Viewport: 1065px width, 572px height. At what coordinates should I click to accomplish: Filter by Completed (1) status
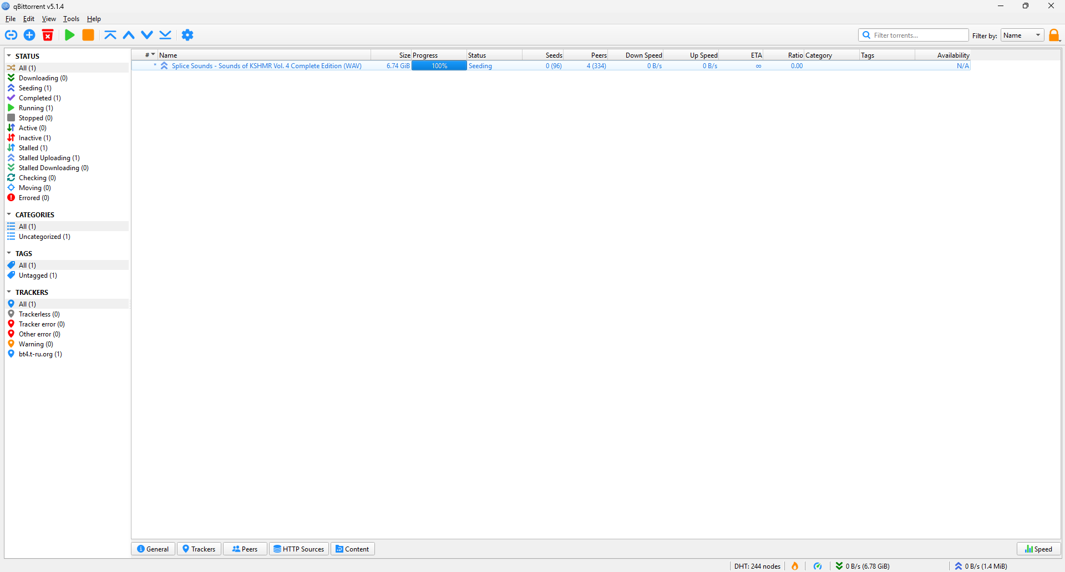click(40, 98)
